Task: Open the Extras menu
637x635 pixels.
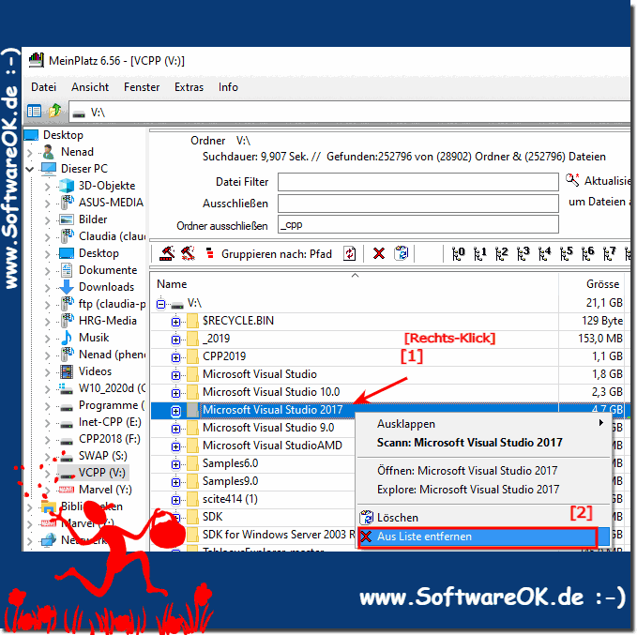Action: click(189, 87)
